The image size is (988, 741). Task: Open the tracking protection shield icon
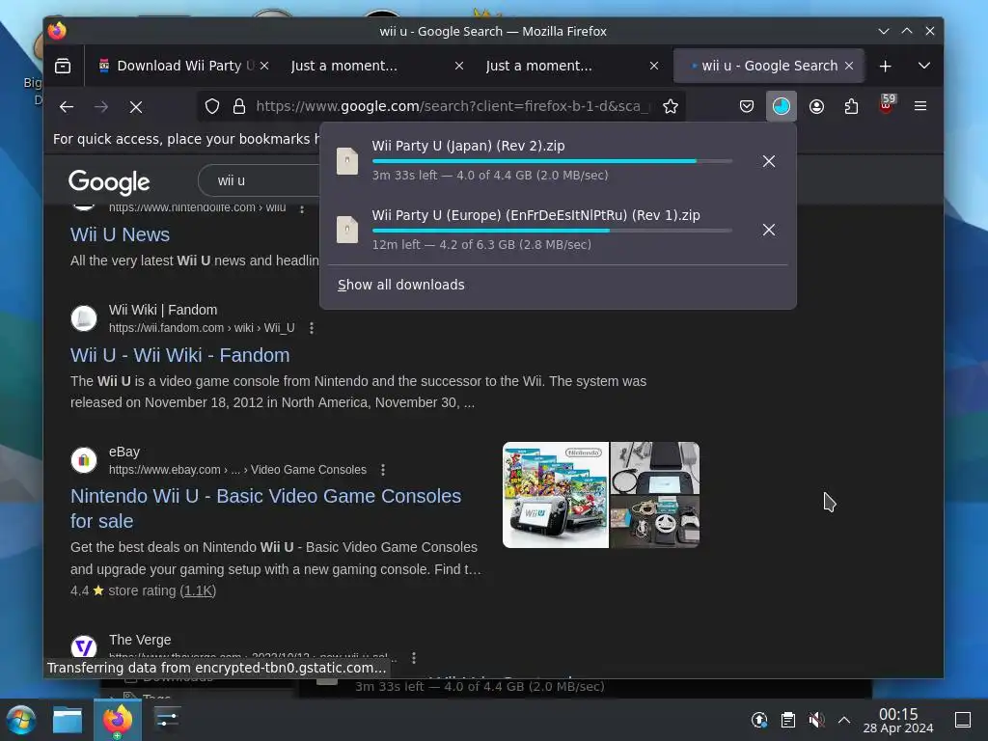212,106
